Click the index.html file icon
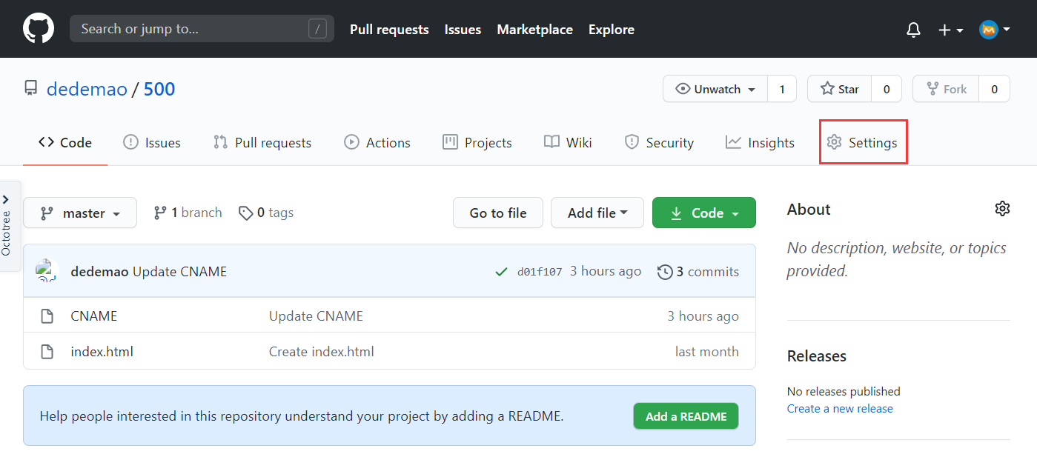The image size is (1037, 454). [47, 352]
